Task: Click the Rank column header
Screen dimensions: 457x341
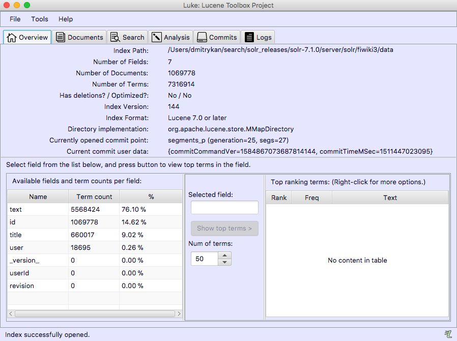Action: 279,197
